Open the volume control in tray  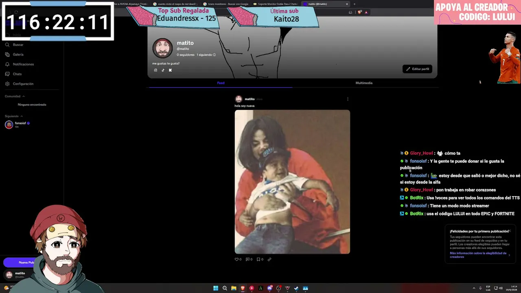click(501, 288)
